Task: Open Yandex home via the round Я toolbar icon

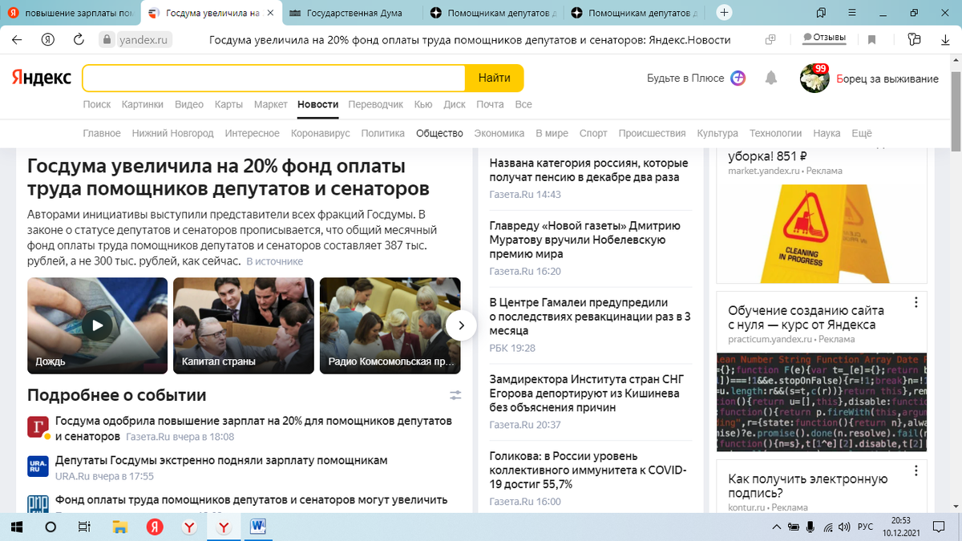Action: point(47,39)
